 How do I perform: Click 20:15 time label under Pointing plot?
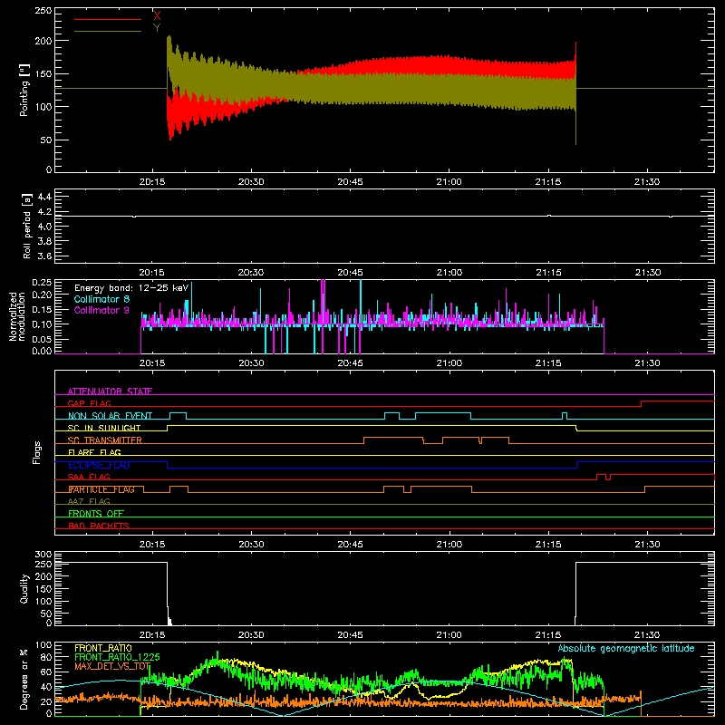click(151, 182)
